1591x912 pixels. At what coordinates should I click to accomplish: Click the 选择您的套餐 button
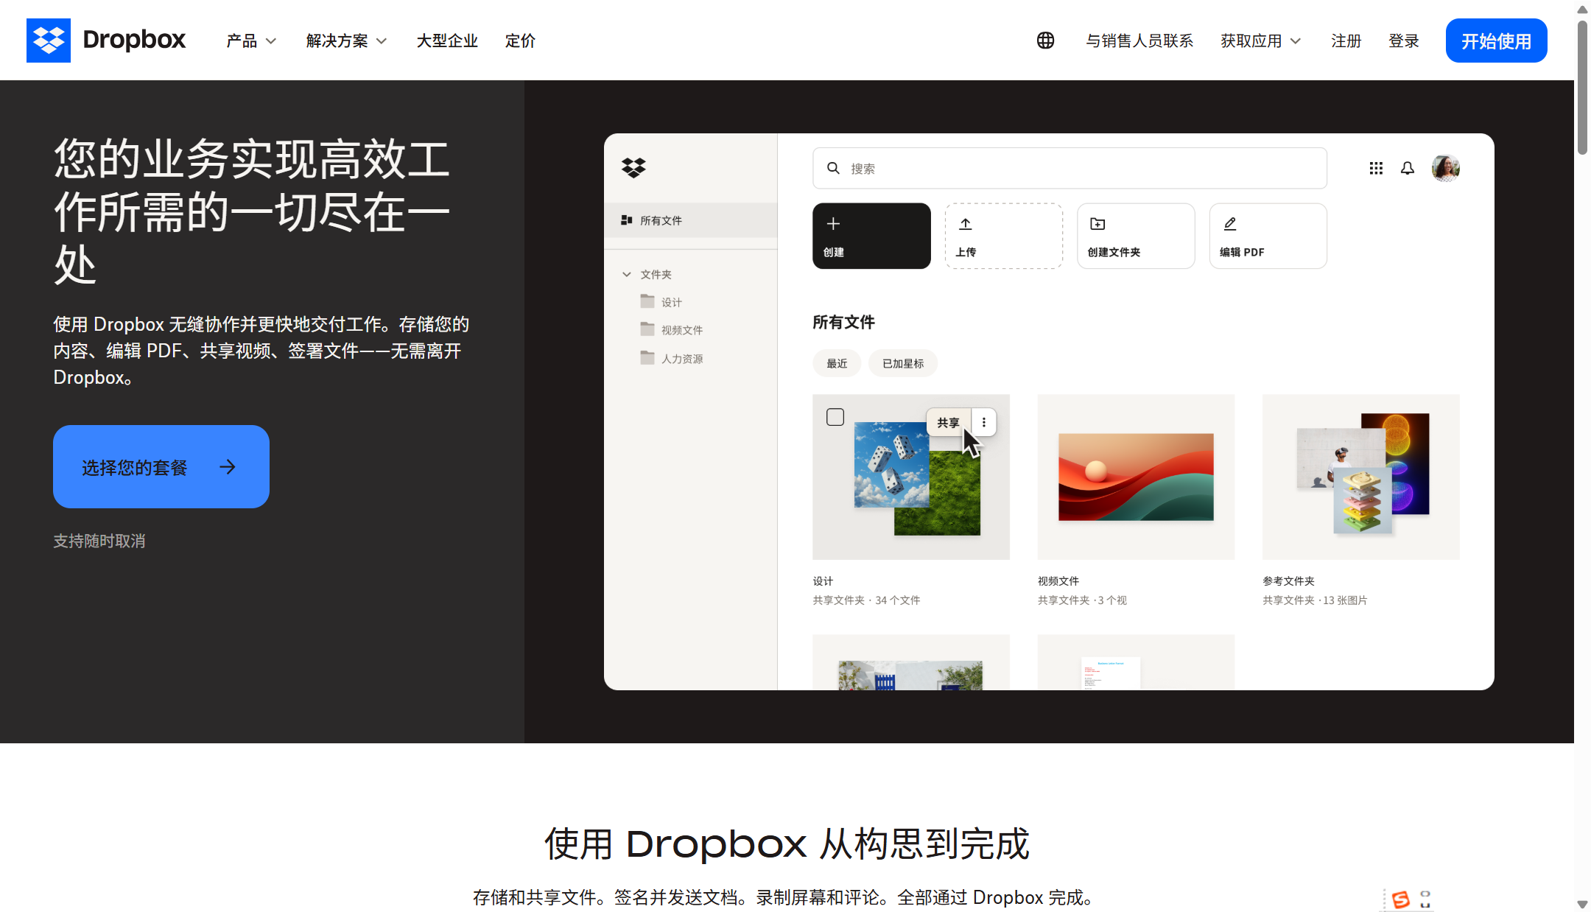coord(161,466)
